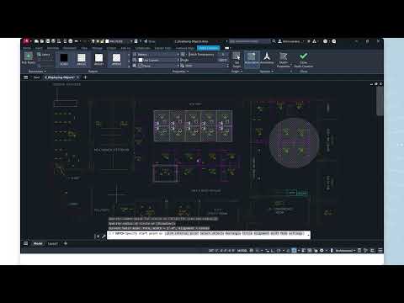The height and width of the screenshot is (303, 404).
Task: Choose the ANSI32 hatch pattern swatch
Action: pyautogui.click(x=116, y=60)
